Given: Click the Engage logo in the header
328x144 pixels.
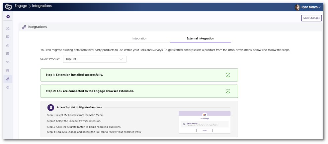Looking at the screenshot, I should 8,7.
